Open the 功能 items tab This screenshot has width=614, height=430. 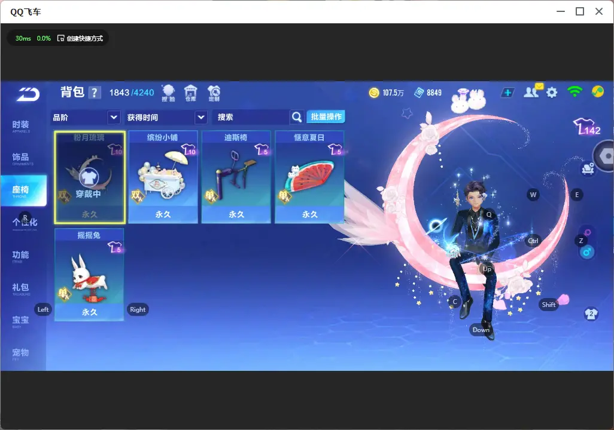coord(20,256)
